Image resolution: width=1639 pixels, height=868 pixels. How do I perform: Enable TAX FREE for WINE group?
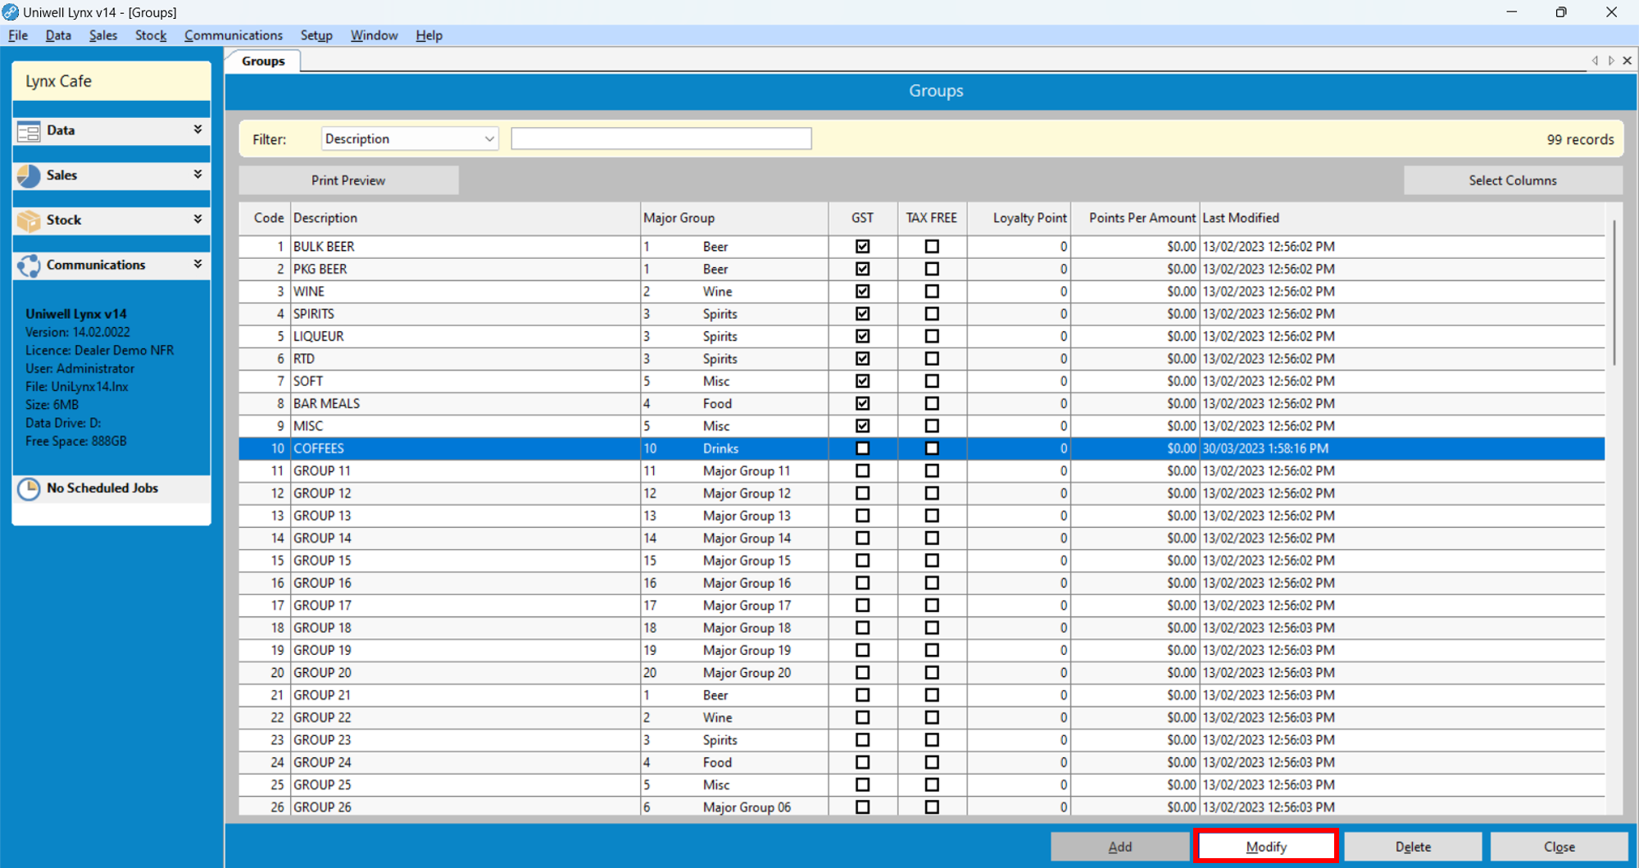pos(932,292)
